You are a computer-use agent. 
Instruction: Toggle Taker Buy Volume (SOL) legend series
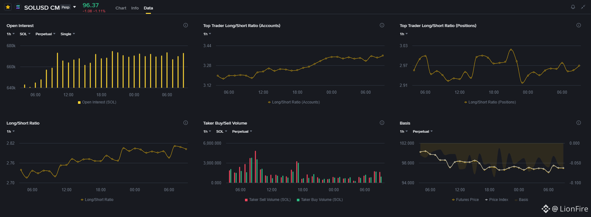(x=320, y=200)
